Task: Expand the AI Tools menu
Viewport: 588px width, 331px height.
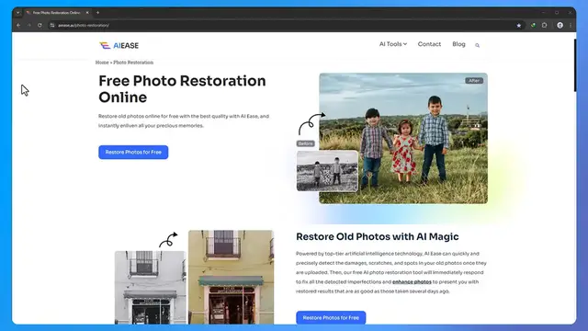Action: (392, 44)
